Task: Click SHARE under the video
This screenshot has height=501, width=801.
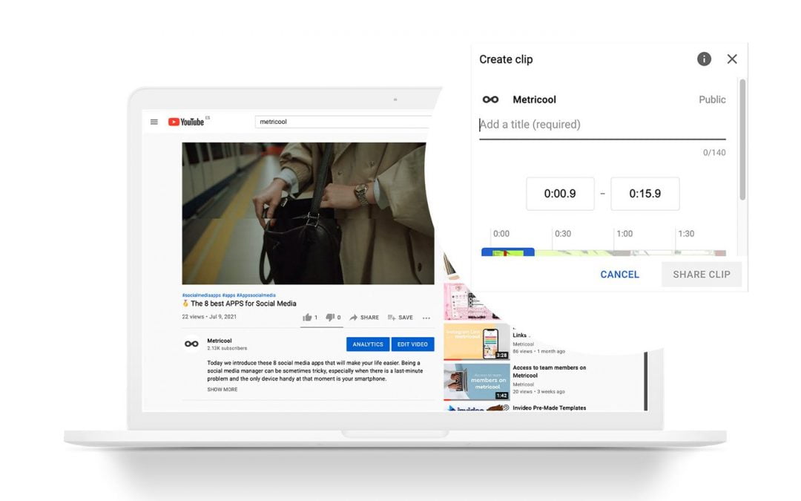Action: coord(364,318)
